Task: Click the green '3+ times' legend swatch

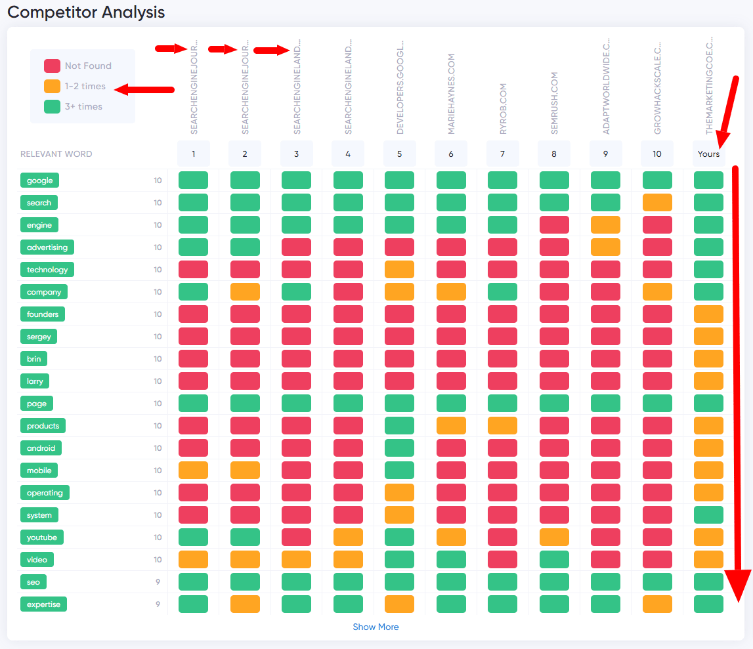Action: (52, 106)
